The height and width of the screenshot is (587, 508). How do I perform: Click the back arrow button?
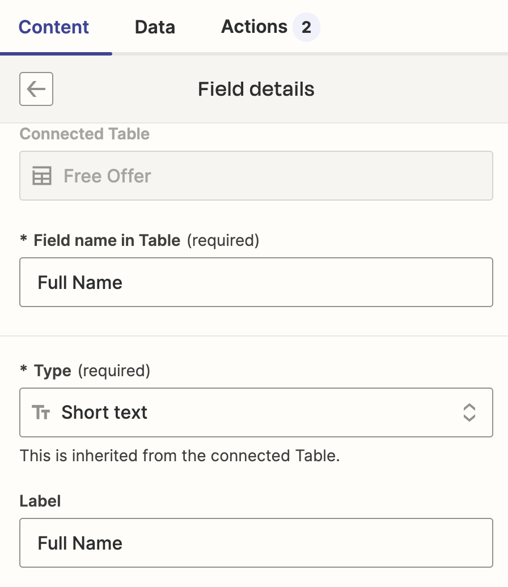36,89
